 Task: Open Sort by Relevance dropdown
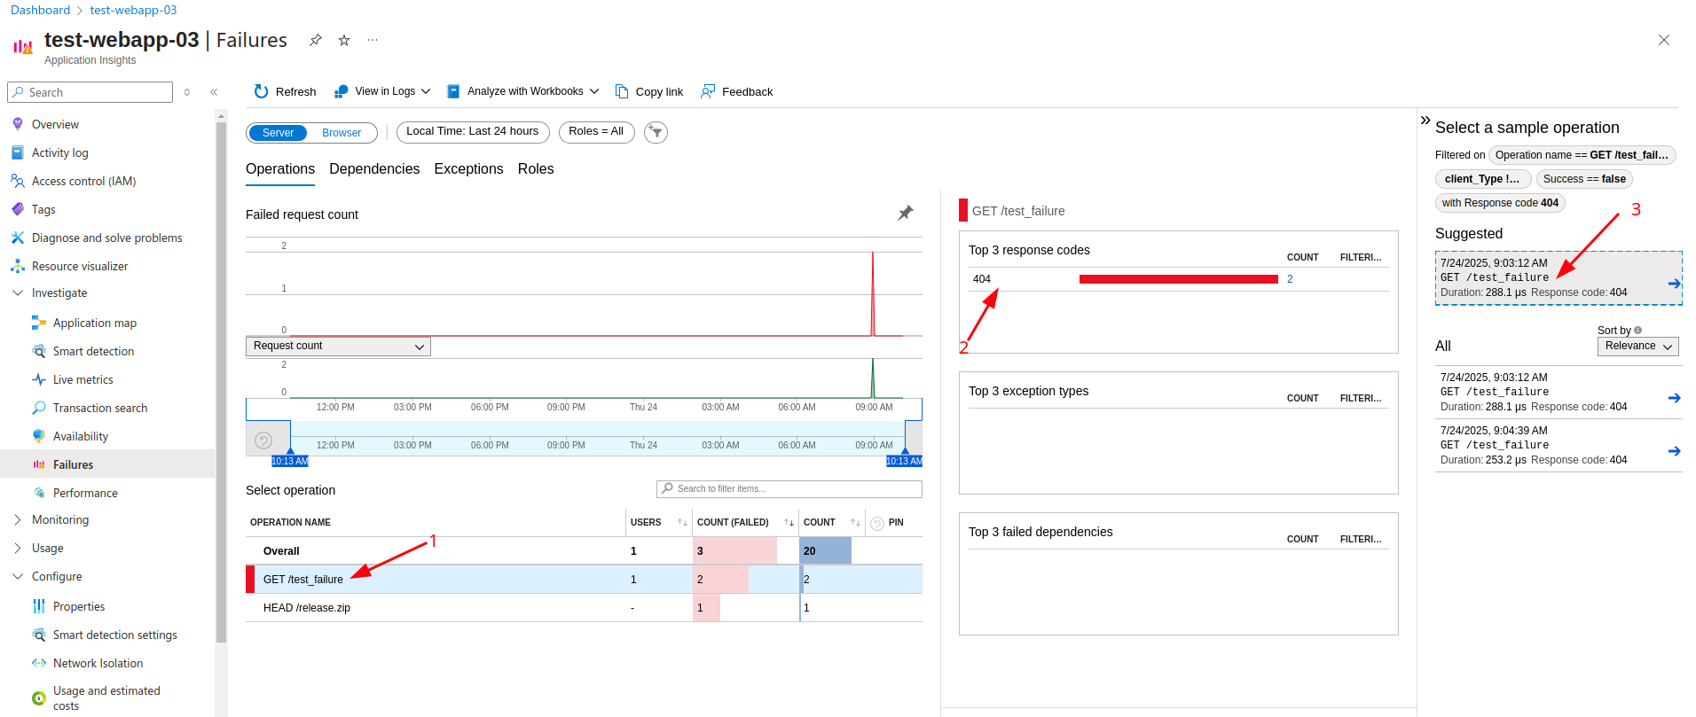(1637, 347)
